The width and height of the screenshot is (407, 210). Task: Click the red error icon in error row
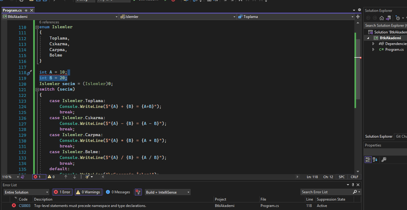pyautogui.click(x=14, y=206)
